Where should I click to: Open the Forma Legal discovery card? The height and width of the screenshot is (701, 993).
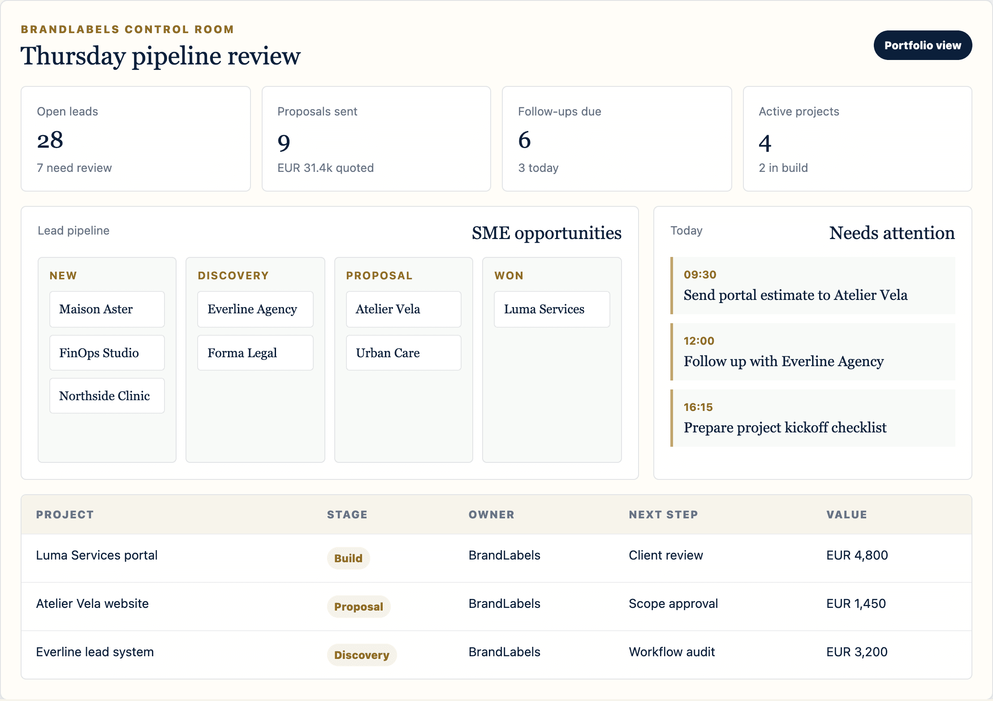pyautogui.click(x=255, y=353)
